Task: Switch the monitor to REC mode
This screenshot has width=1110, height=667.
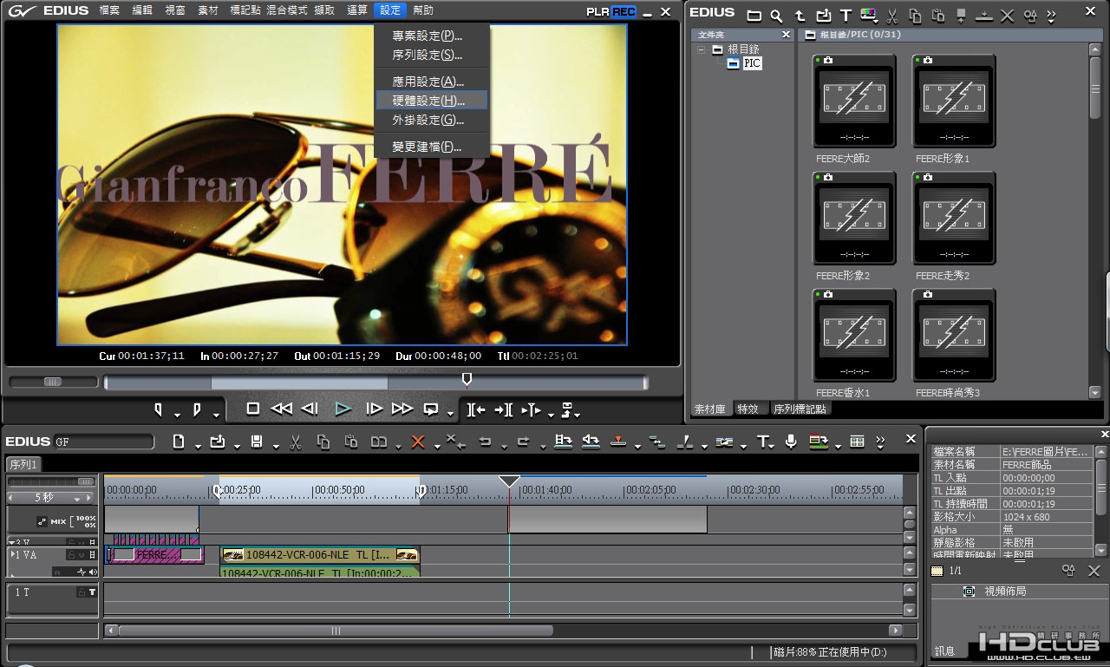Action: point(624,12)
